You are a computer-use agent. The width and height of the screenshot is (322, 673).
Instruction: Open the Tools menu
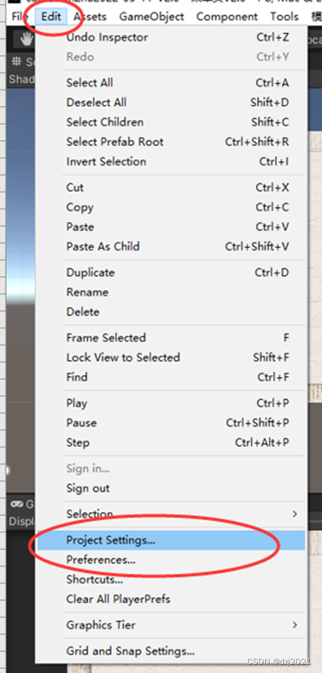pos(284,17)
